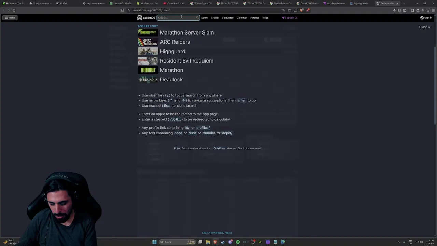Click the Deadlock logo thumbnail
The width and height of the screenshot is (437, 246).
click(x=148, y=80)
